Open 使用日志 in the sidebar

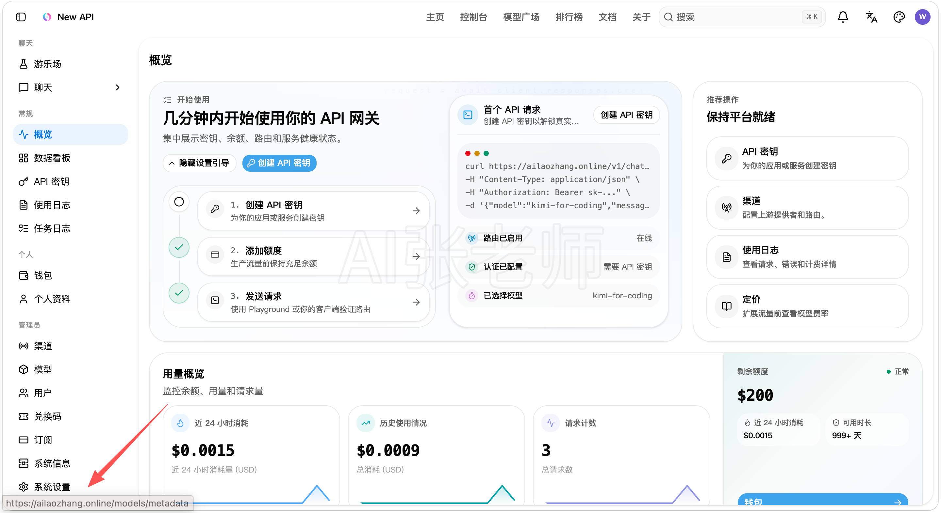[71, 205]
